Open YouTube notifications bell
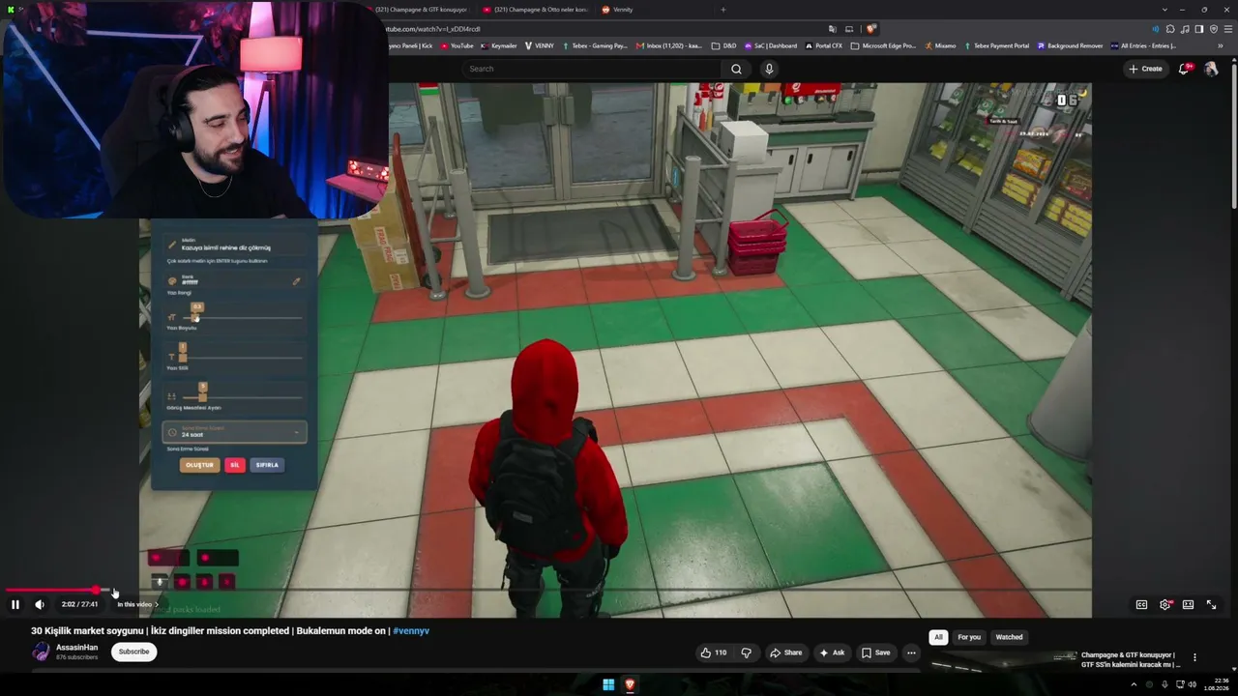1238x696 pixels. click(x=1184, y=69)
